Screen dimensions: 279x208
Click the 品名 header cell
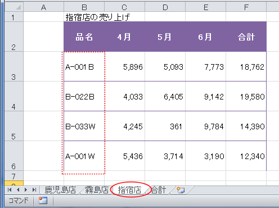point(84,37)
